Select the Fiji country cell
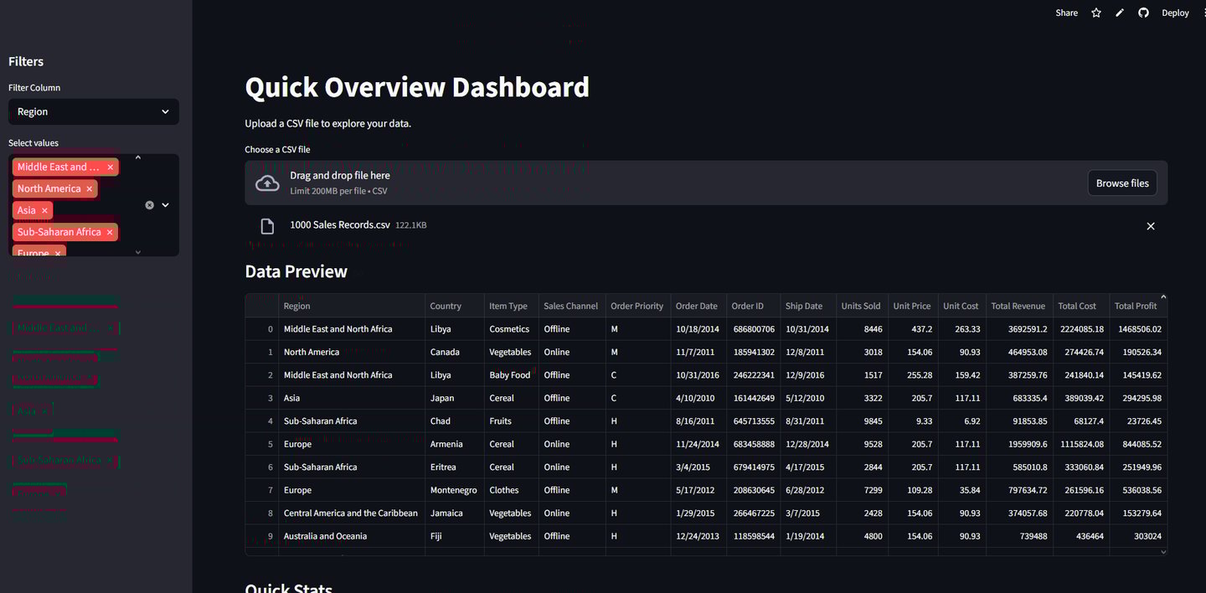The width and height of the screenshot is (1206, 593). [x=455, y=536]
